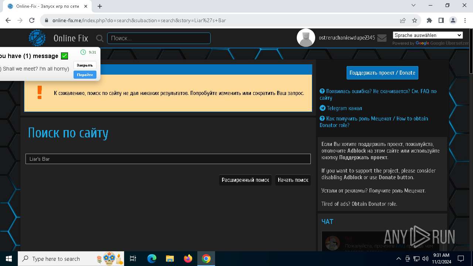Image resolution: width=473 pixels, height=266 pixels.
Task: Open the notification center icon
Action: 461,259
